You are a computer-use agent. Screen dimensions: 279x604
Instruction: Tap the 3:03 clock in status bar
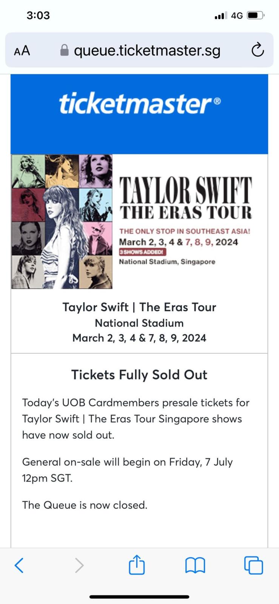[38, 15]
